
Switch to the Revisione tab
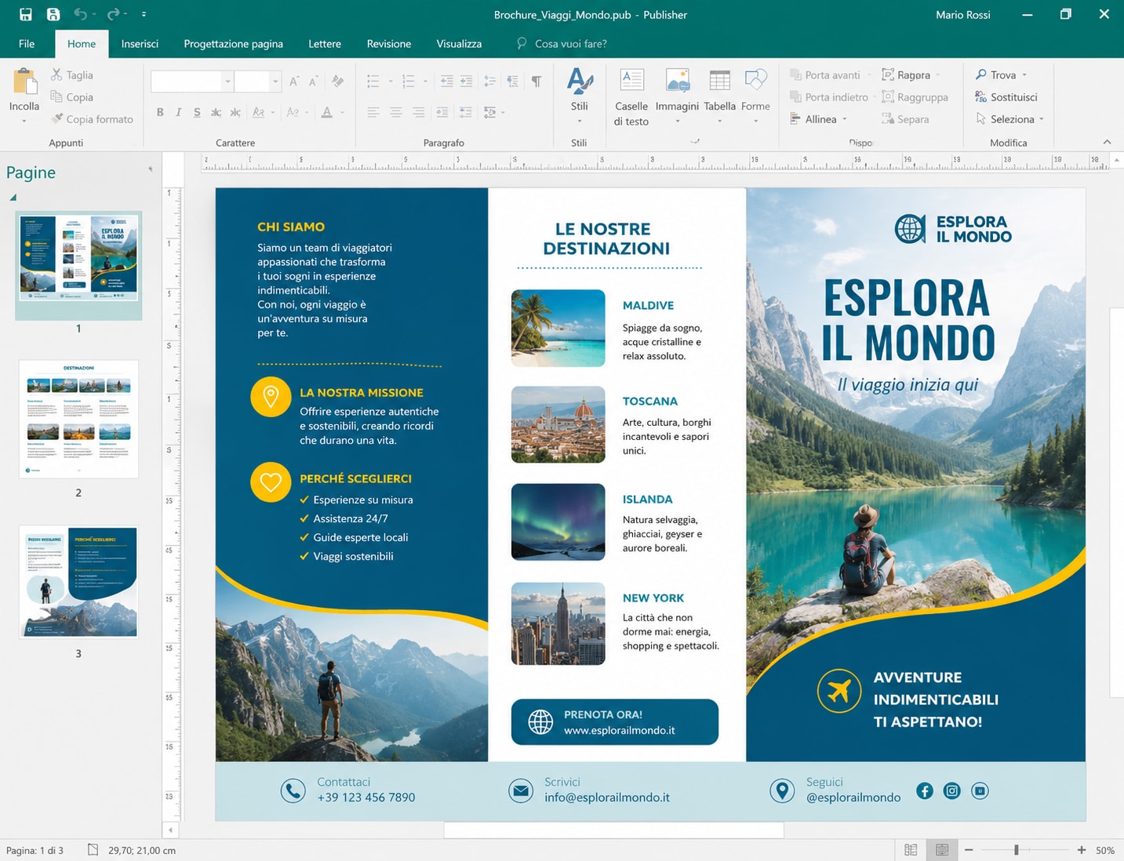click(x=389, y=43)
